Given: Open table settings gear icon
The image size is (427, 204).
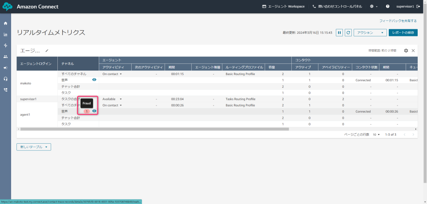Looking at the screenshot, I should pos(406,51).
